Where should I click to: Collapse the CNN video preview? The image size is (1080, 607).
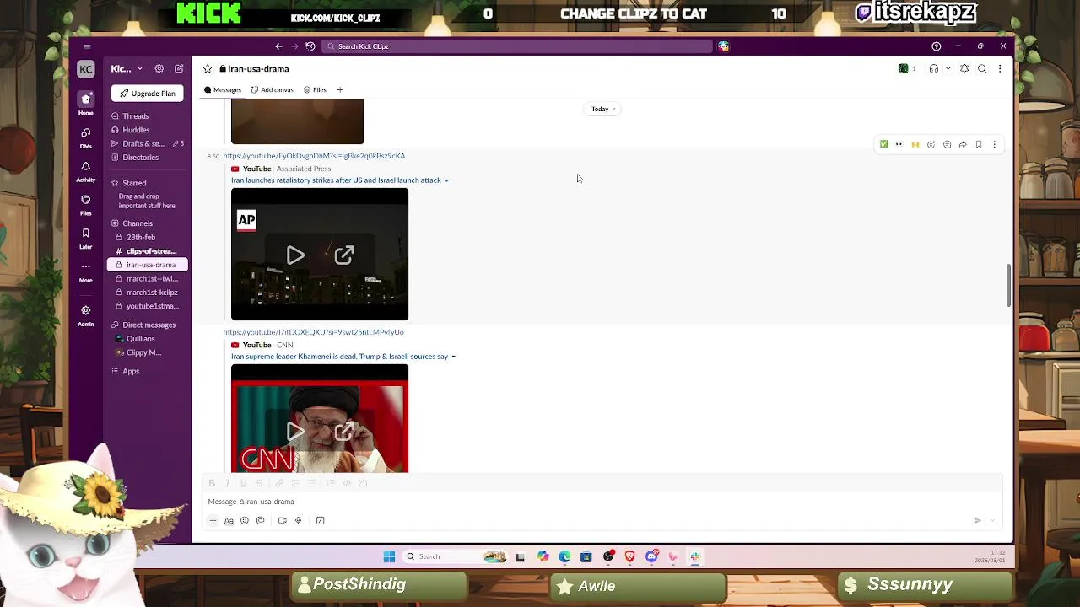[453, 357]
